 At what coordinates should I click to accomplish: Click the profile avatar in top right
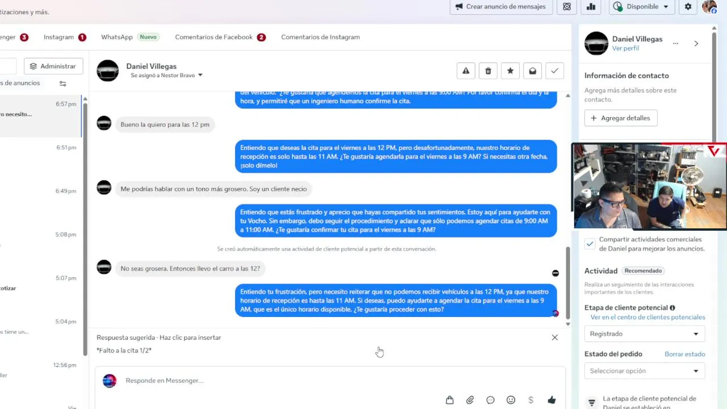[x=709, y=7]
